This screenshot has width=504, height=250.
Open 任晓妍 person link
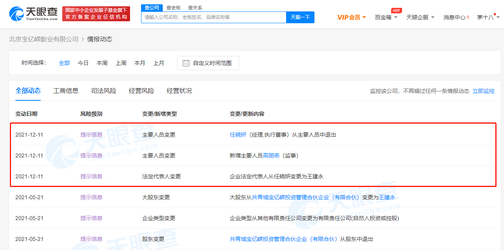(x=238, y=135)
